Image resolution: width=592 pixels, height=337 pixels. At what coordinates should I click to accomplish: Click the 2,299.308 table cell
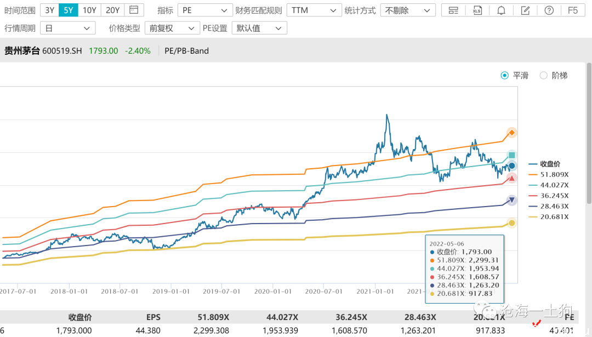point(211,330)
